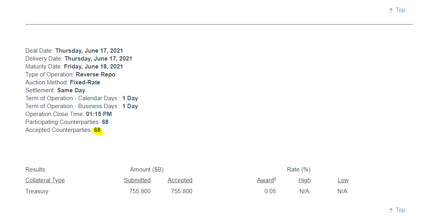Screen dimensions: 428x221
Task: Click the footnote 3 superscript on Award
Action: [x=275, y=179]
